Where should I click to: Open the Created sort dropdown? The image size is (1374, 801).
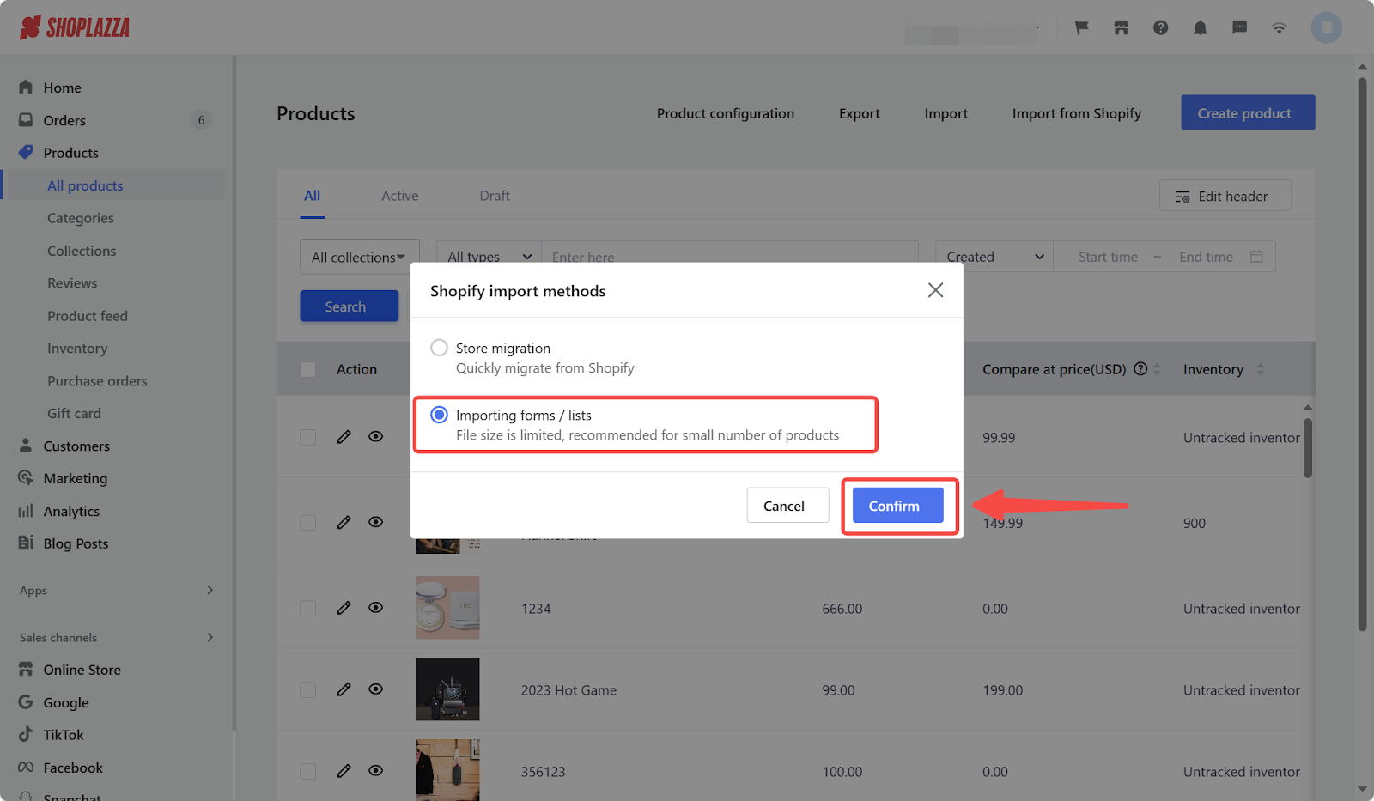994,257
